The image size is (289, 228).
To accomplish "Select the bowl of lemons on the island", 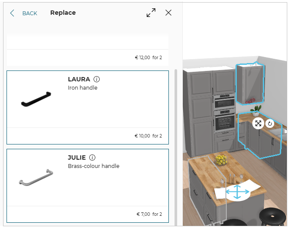I will click(x=221, y=160).
